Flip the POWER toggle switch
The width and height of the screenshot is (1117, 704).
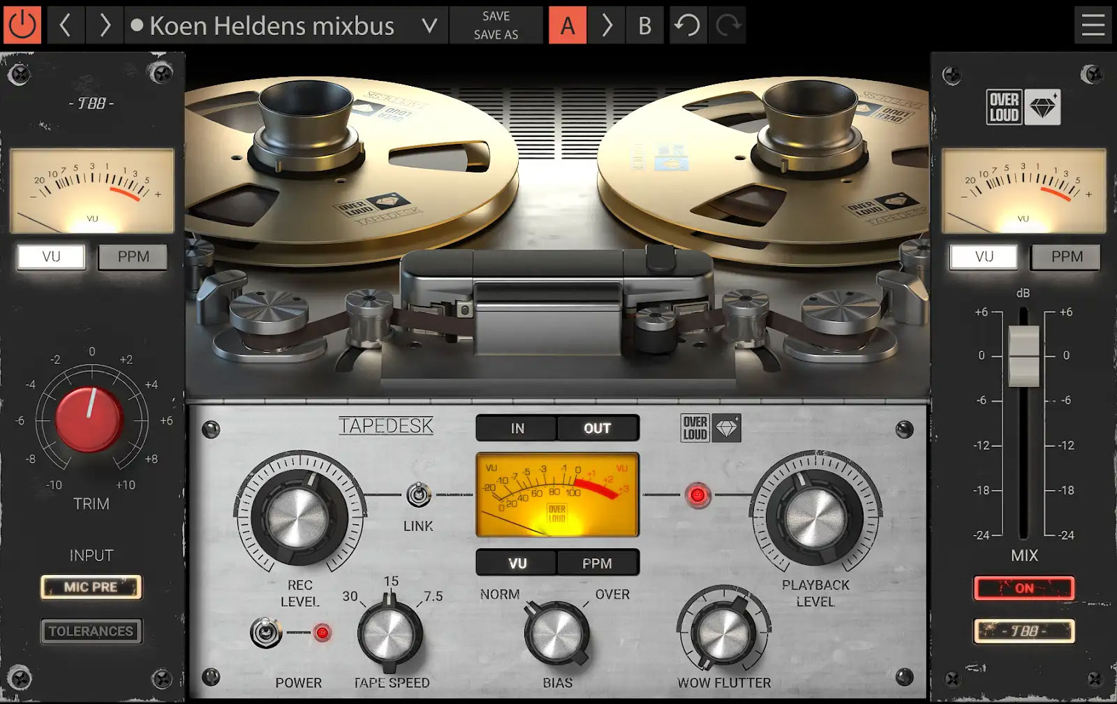(265, 633)
